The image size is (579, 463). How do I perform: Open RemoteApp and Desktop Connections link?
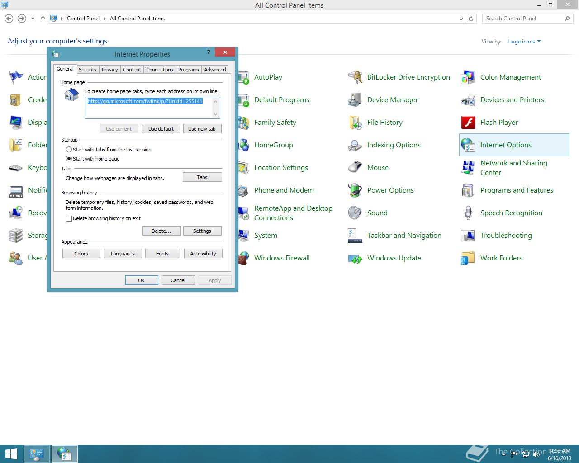pyautogui.click(x=293, y=213)
